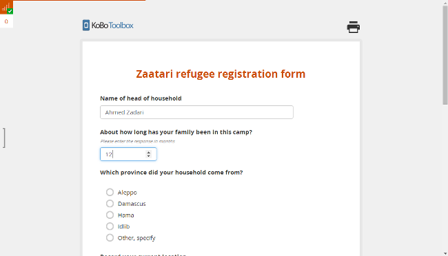448x256 pixels.
Task: Click the Name of head of household label
Action: click(x=141, y=98)
